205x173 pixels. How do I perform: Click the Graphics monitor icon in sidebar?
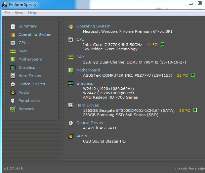(x=13, y=67)
